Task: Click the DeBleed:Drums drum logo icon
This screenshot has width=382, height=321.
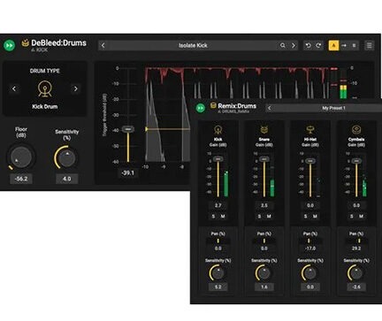Action: 25,43
